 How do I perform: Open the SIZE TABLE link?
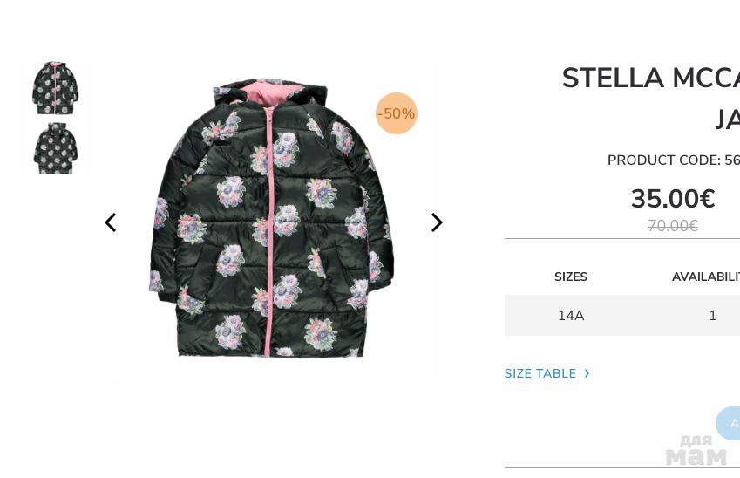click(x=540, y=373)
